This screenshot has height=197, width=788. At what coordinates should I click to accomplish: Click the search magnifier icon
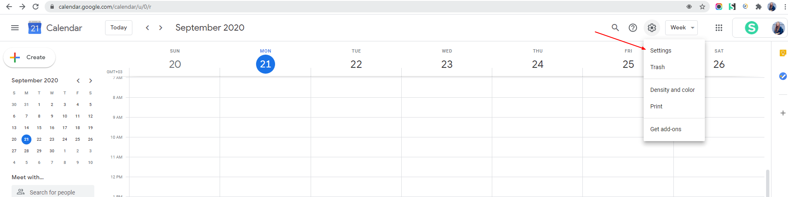(615, 28)
